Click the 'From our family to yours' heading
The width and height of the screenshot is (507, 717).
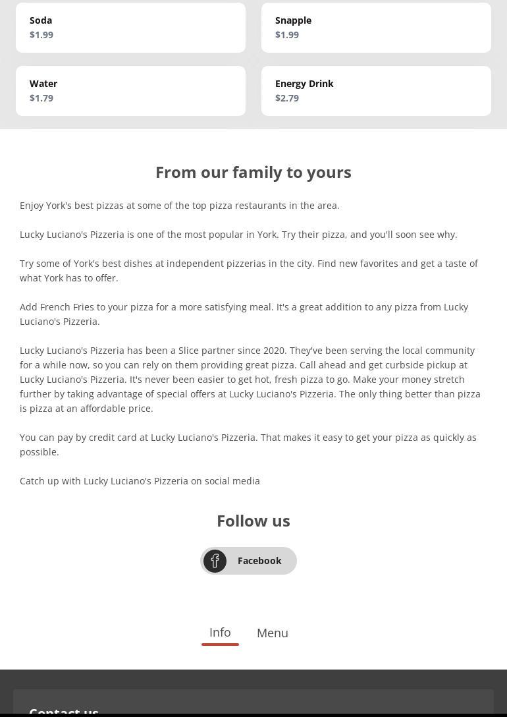click(x=254, y=172)
